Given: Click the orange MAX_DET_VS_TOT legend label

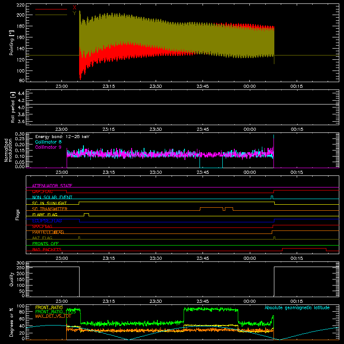Looking at the screenshot, I should pyautogui.click(x=53, y=316).
